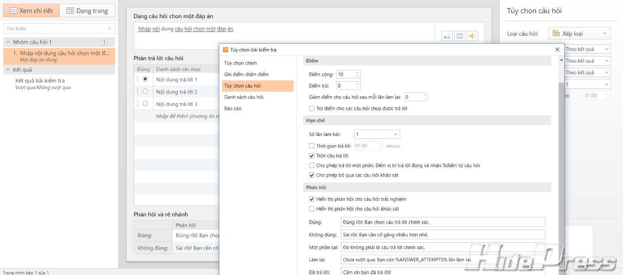
Task: Toggle Hiển thị phản hồi cho câu hỏi khảo sát
Action: pos(312,209)
